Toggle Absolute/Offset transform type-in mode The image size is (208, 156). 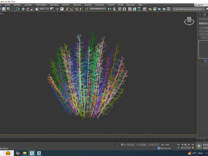122,145
